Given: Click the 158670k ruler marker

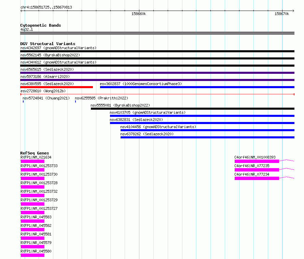Looking at the screenshot, I should click(282, 14).
